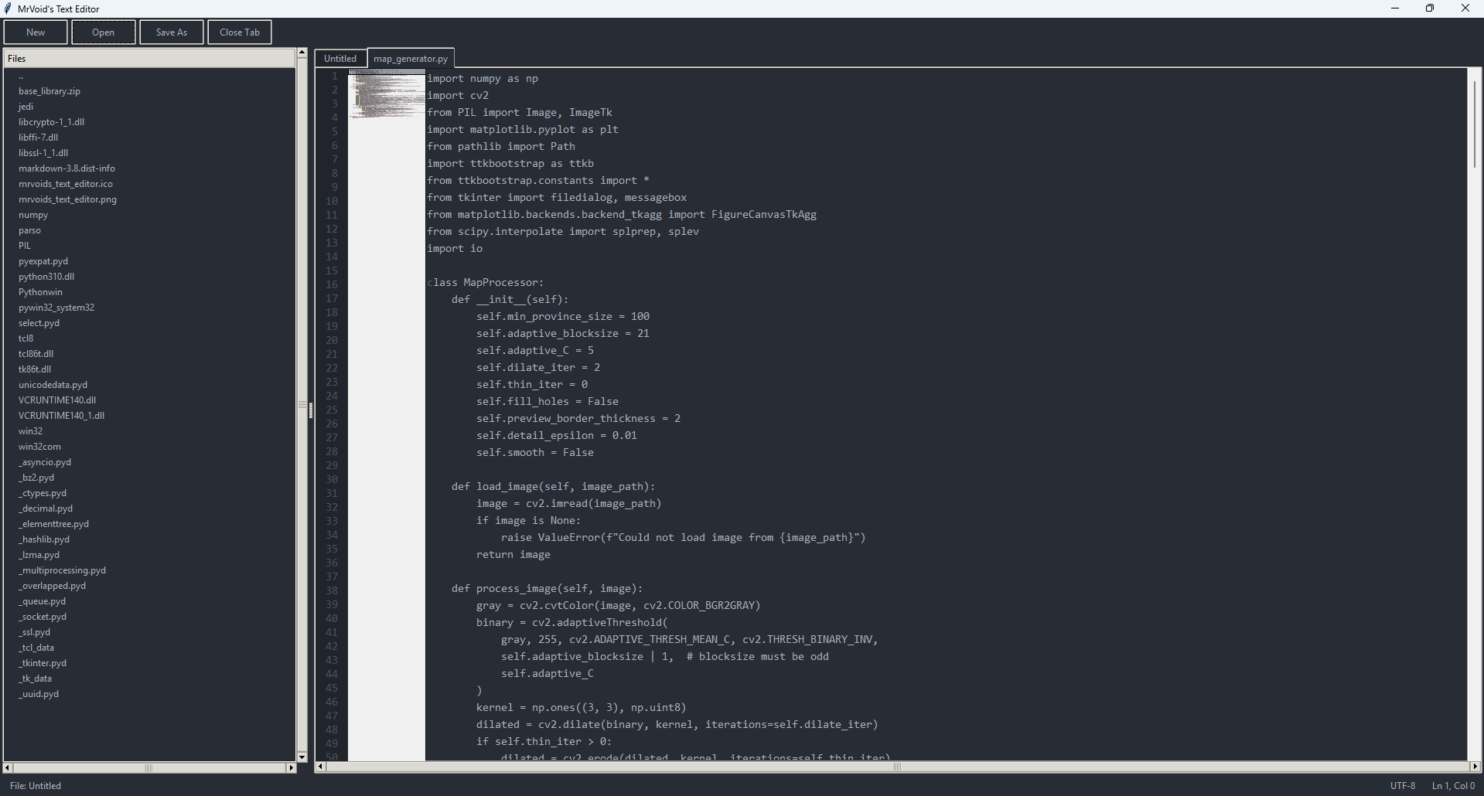
Task: Click the Files panel header
Action: coord(149,59)
